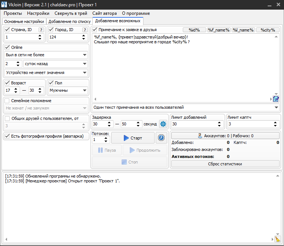Click the help icon next to Страна, ID
The height and width of the screenshot is (246, 284).
(41, 30)
